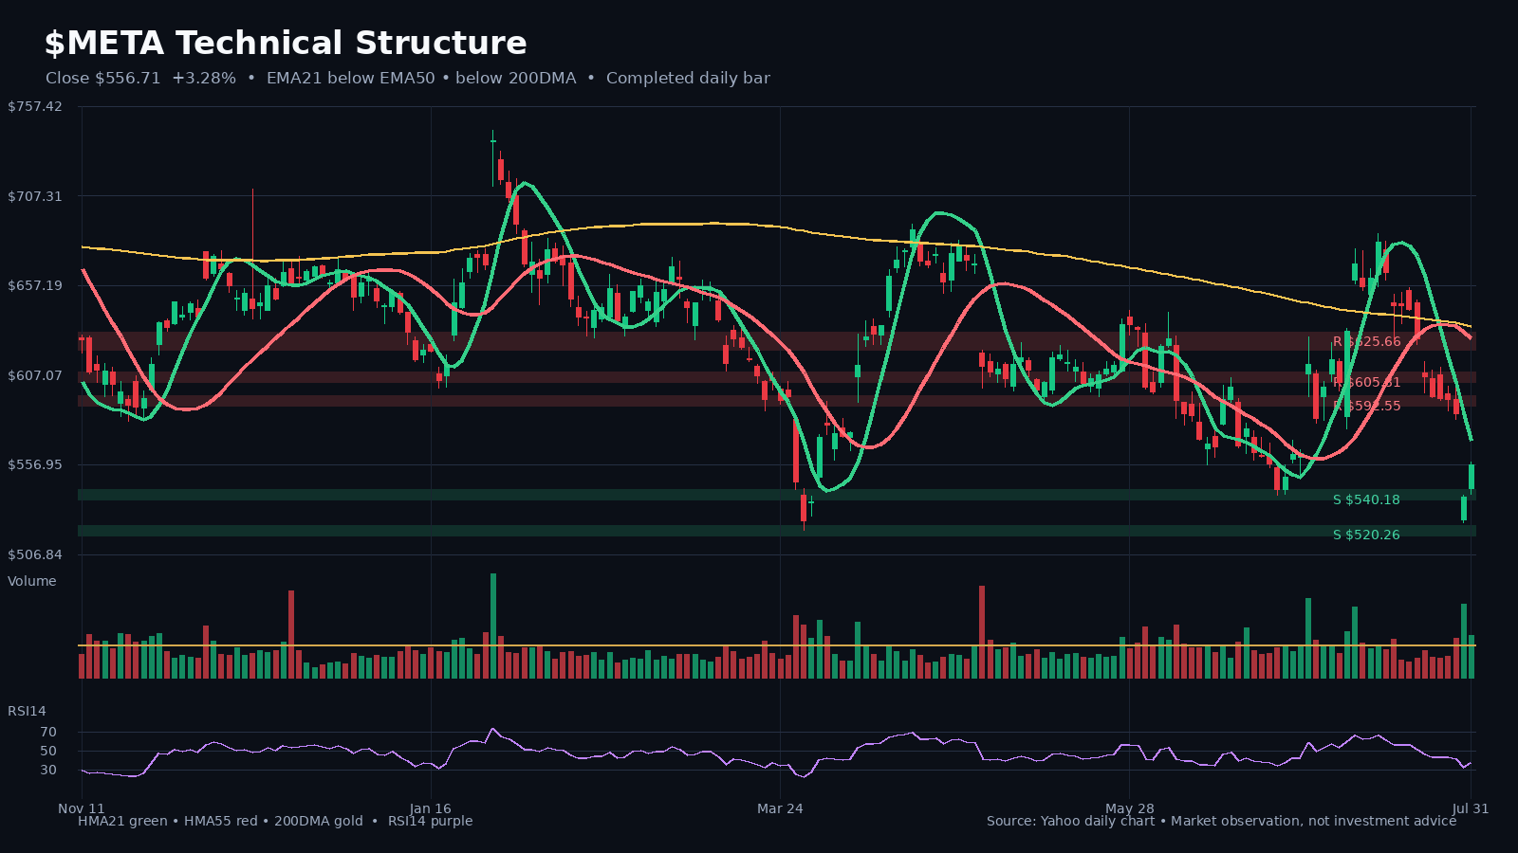The width and height of the screenshot is (1518, 853).
Task: Click the "Volume" panel label
Action: pyautogui.click(x=32, y=581)
